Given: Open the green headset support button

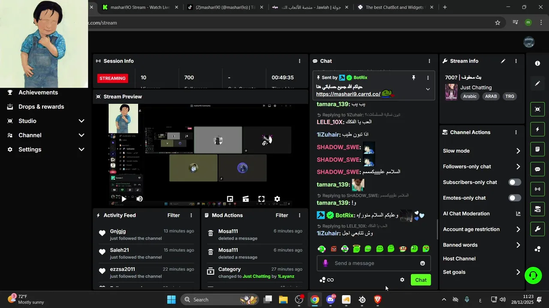Looking at the screenshot, I should coord(533,275).
